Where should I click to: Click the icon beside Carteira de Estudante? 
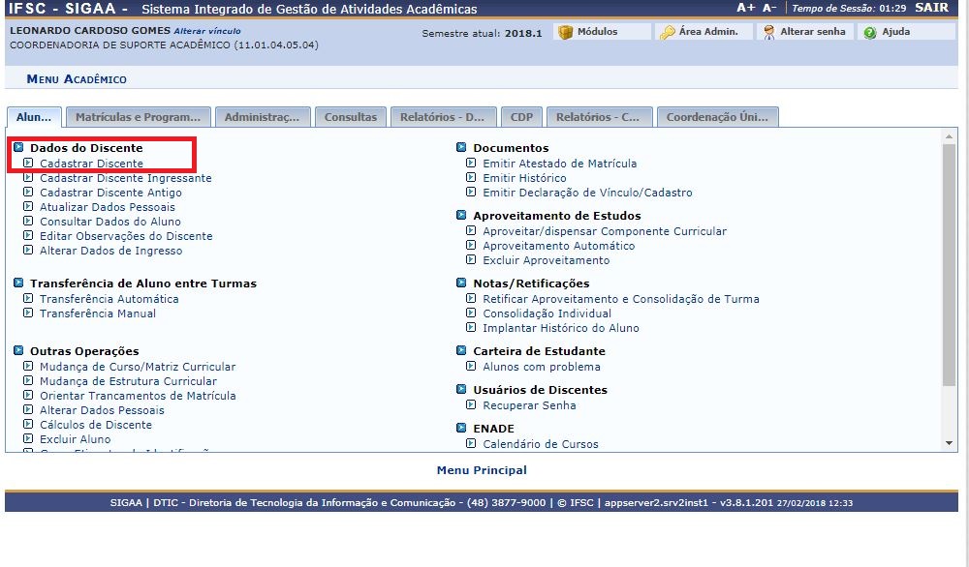[462, 351]
